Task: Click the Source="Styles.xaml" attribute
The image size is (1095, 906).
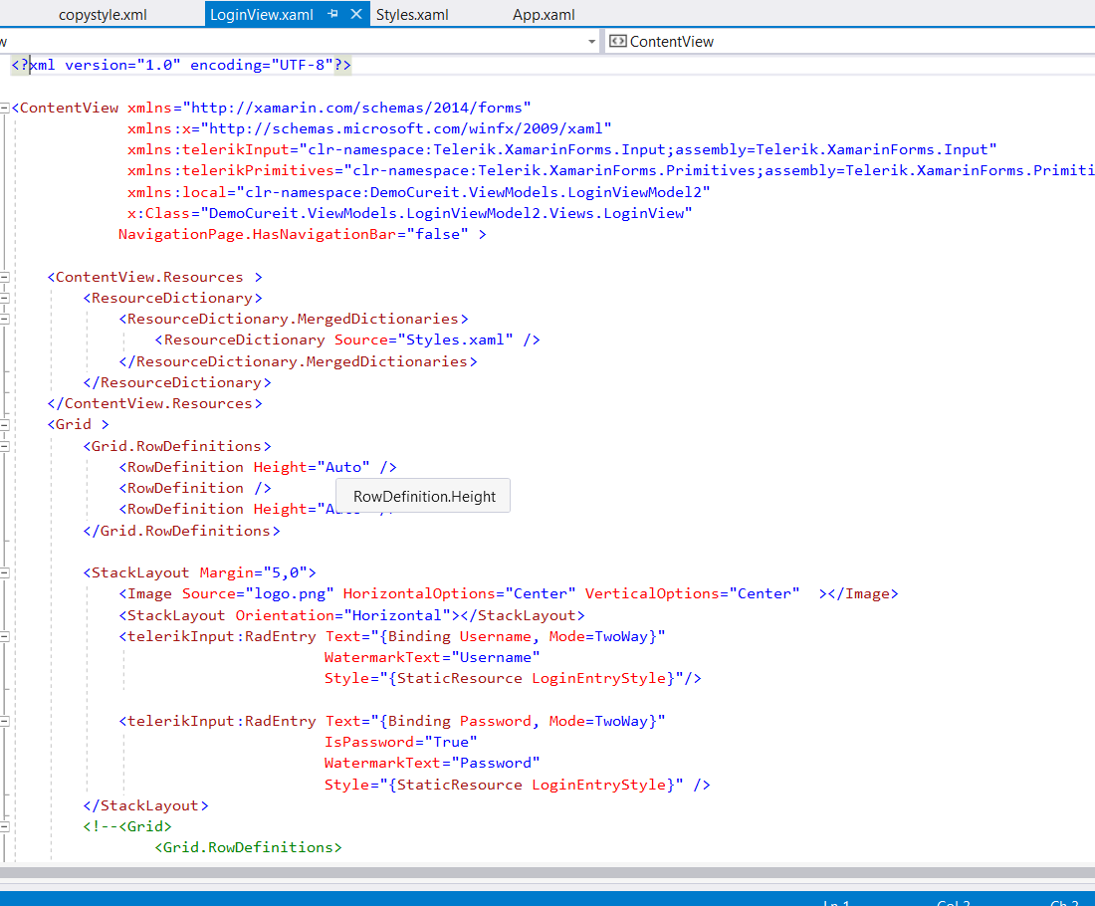Action: pos(423,340)
